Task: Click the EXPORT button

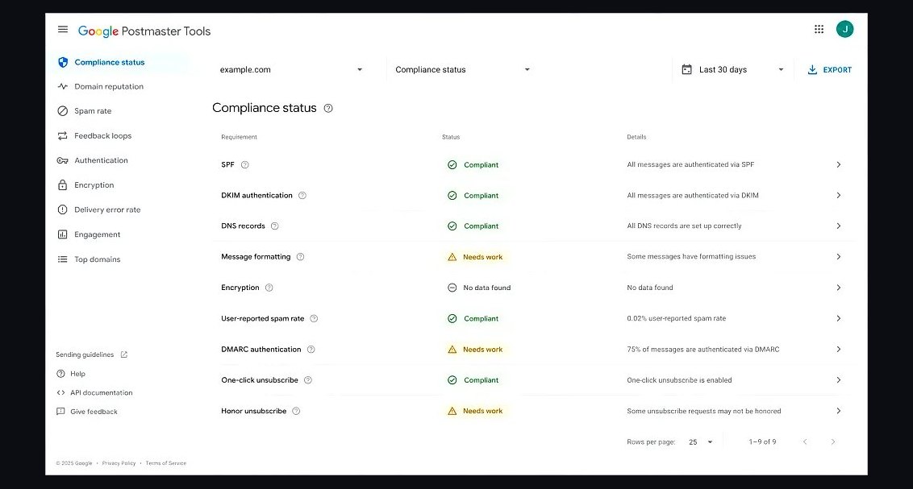Action: click(830, 70)
